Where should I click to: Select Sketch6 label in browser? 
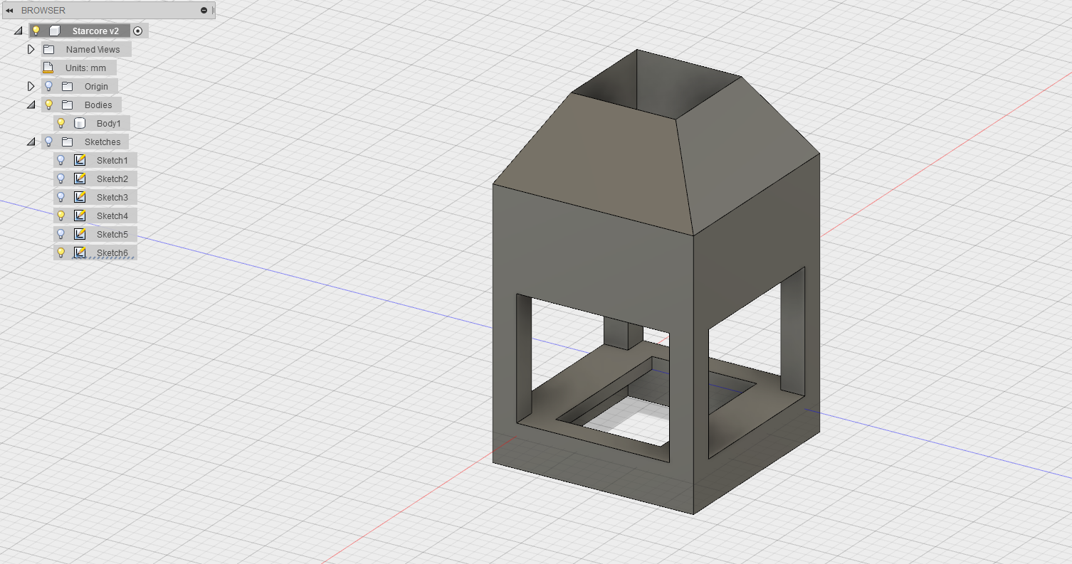(112, 253)
